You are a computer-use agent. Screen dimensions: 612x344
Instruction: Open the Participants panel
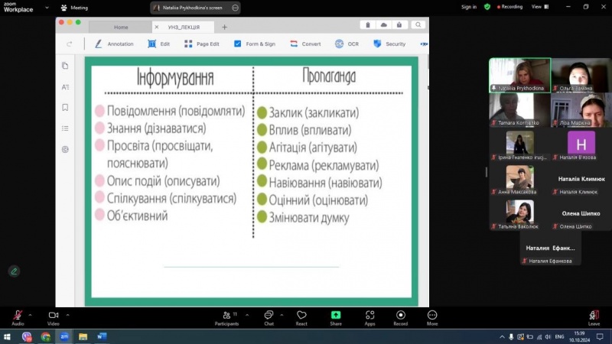point(226,316)
